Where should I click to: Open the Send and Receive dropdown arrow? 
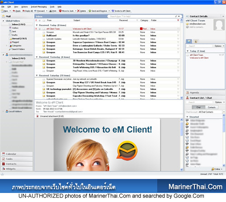(109, 11)
